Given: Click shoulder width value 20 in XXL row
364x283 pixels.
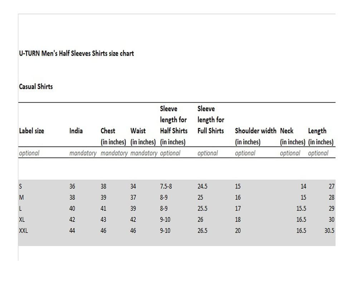Looking at the screenshot, I should click(x=238, y=231).
